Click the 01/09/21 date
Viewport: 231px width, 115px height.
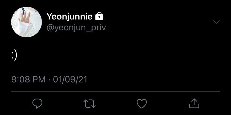(x=70, y=80)
